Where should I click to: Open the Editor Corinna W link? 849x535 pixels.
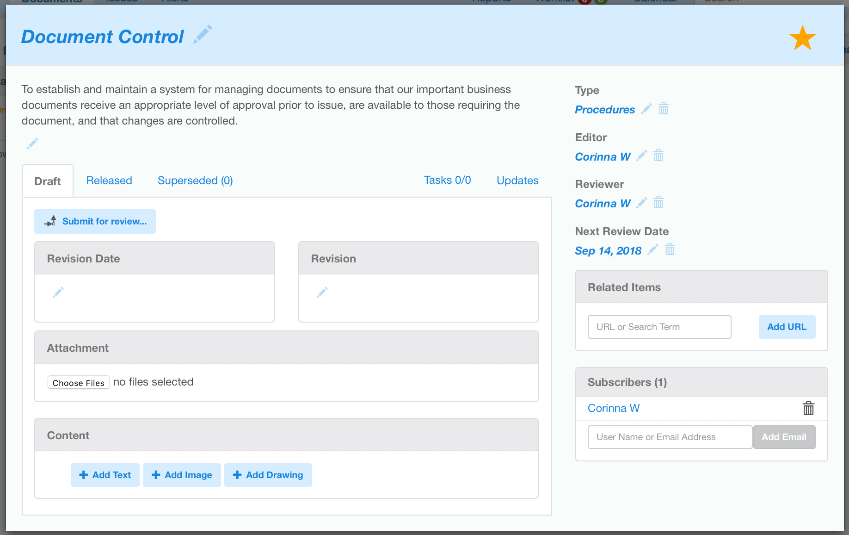tap(603, 157)
